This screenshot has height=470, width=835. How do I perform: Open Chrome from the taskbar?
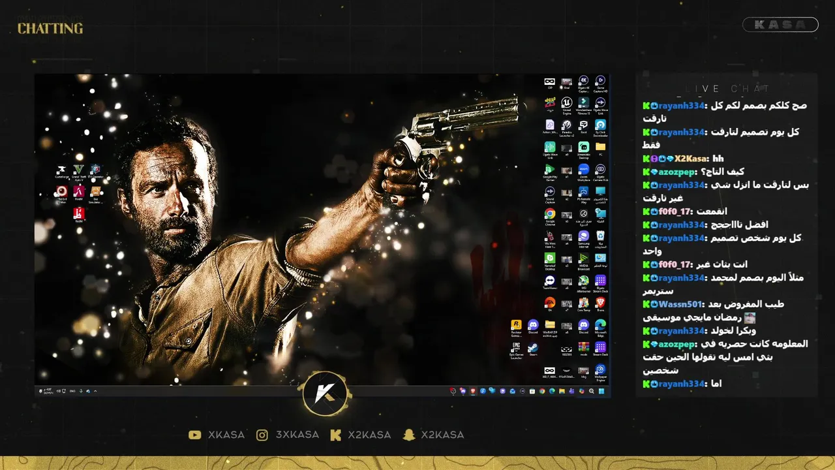tap(542, 391)
